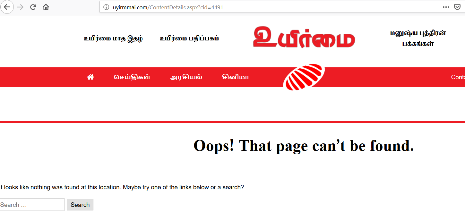This screenshot has width=465, height=221.
Task: Open the Contact link in red navbar
Action: click(x=458, y=77)
